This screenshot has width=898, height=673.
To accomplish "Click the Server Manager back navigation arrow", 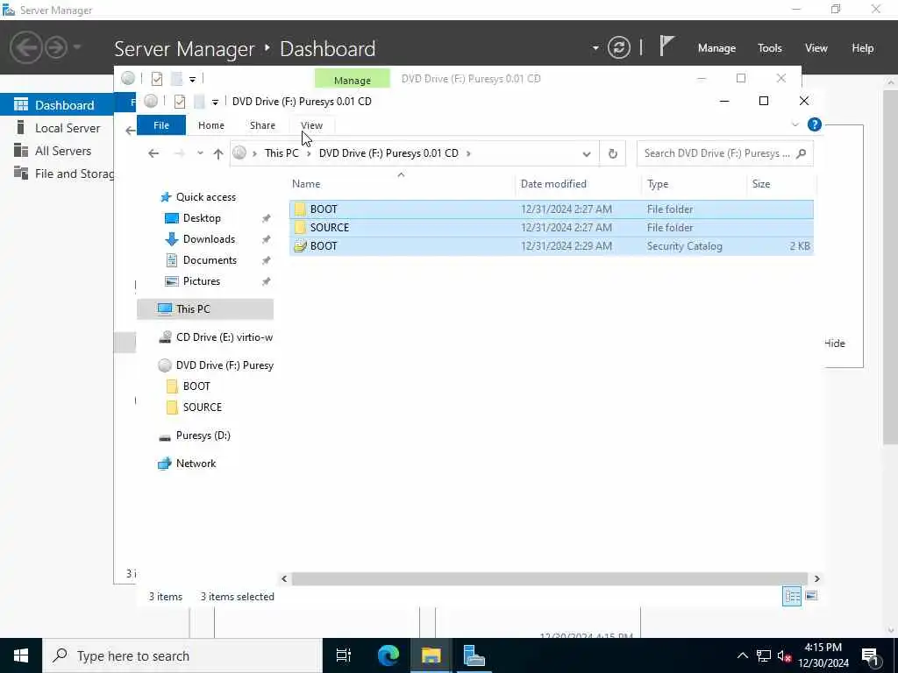I will pos(25,47).
